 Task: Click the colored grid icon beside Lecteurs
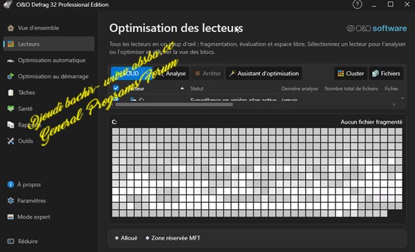[x=10, y=44]
